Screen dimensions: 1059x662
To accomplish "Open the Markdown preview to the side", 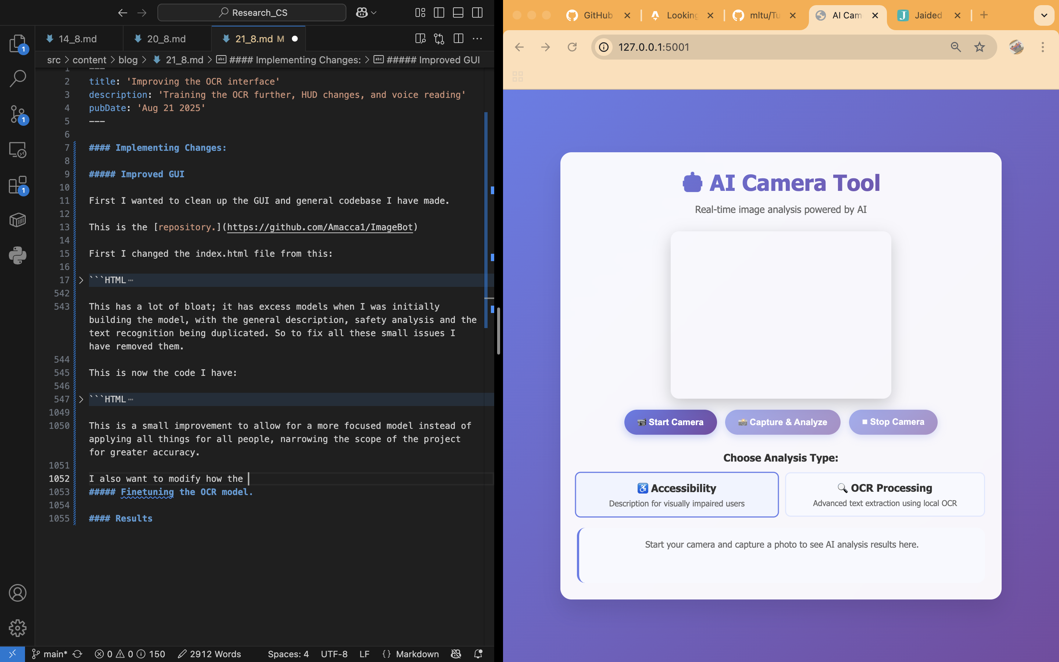I will (x=420, y=39).
